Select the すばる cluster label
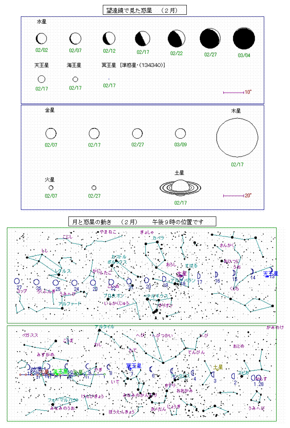290x428 pixels. [191, 266]
